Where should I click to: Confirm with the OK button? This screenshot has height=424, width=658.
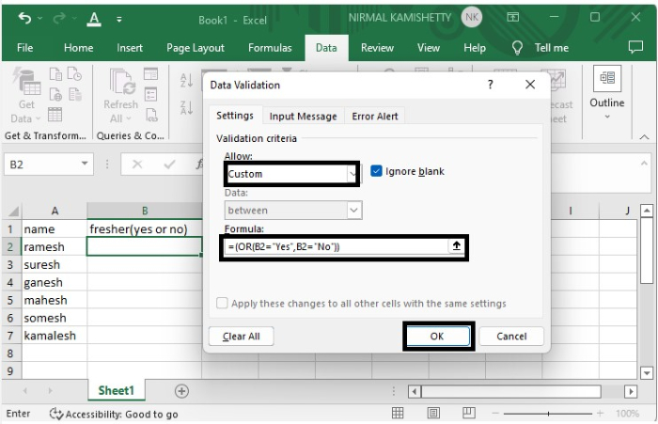437,337
